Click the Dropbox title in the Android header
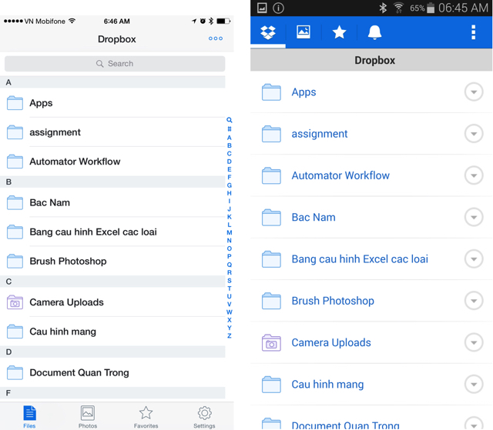Viewport: 493px width, 430px height. coord(375,60)
